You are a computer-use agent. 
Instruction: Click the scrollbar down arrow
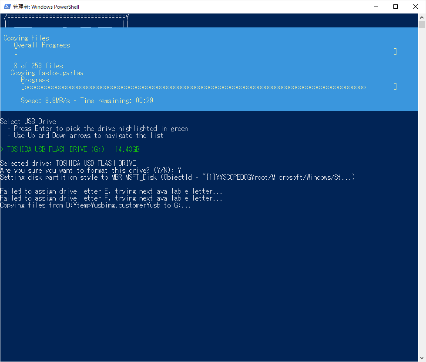click(422, 358)
